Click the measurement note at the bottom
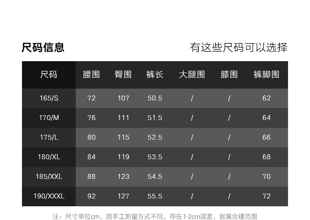 coord(155,216)
